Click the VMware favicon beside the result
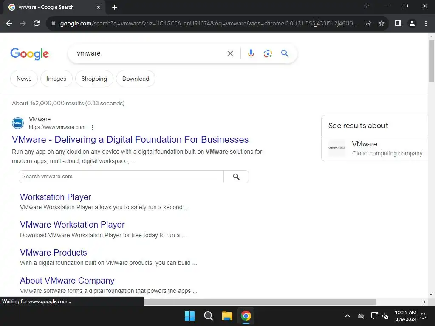435x326 pixels. [18, 123]
